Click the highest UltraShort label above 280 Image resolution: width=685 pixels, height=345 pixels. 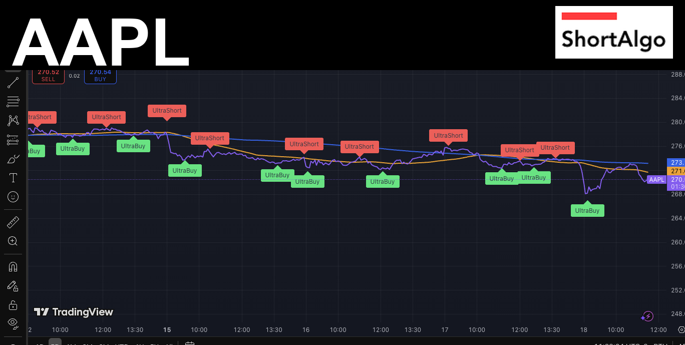point(167,112)
